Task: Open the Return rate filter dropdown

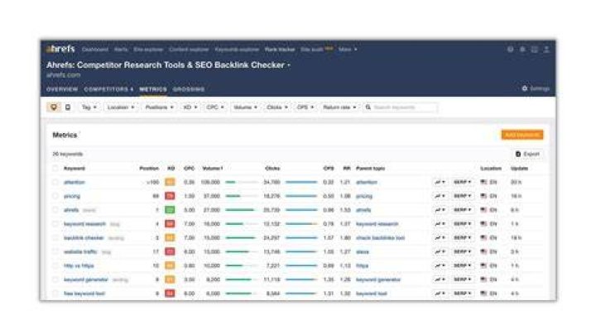Action: [339, 107]
